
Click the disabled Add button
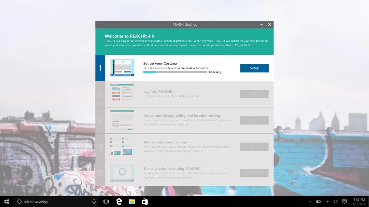pyautogui.click(x=254, y=146)
